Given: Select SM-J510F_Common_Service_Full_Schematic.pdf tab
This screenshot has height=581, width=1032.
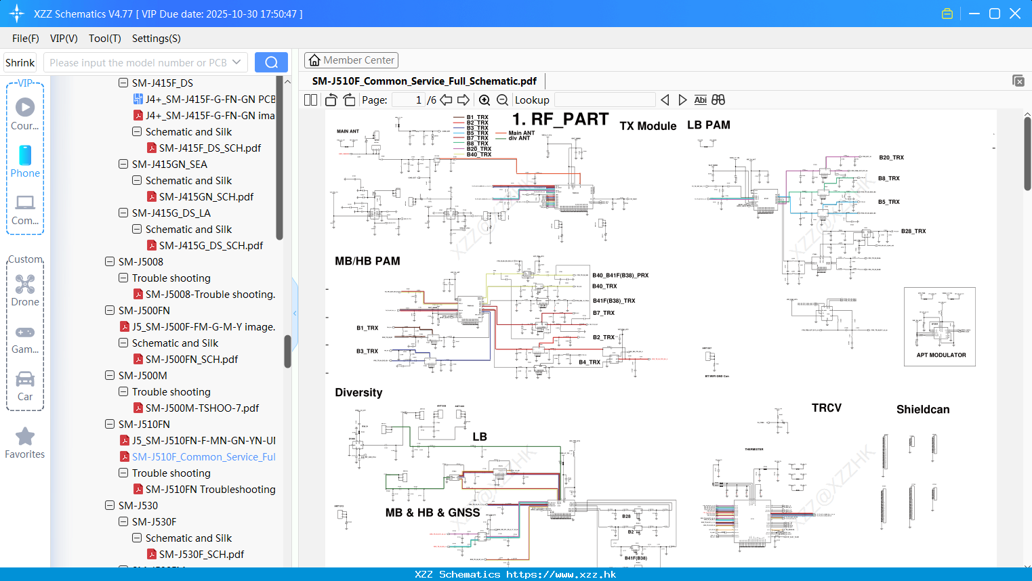Looking at the screenshot, I should tap(424, 81).
